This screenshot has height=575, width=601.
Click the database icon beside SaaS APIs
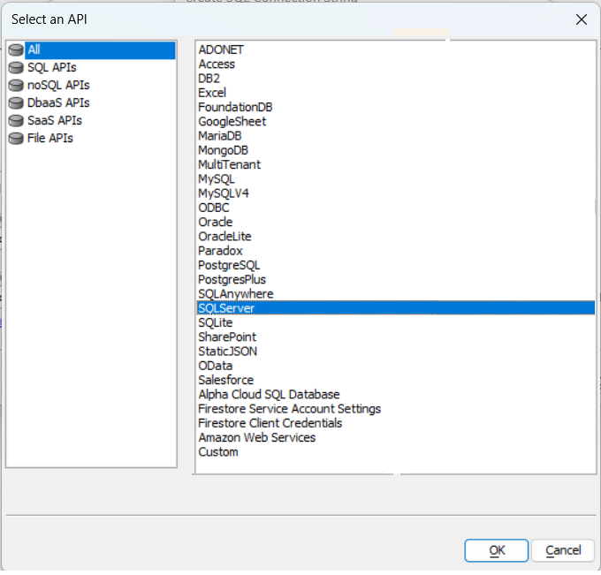pos(16,121)
